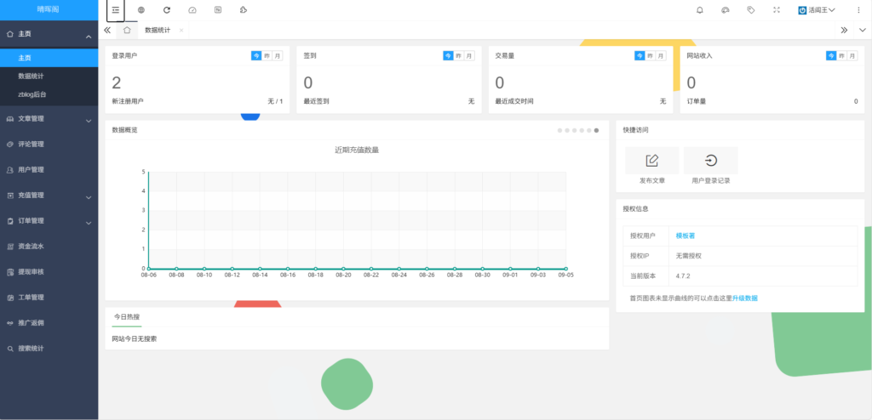Select 月 for 签到 card
The height and width of the screenshot is (420, 872).
point(469,55)
